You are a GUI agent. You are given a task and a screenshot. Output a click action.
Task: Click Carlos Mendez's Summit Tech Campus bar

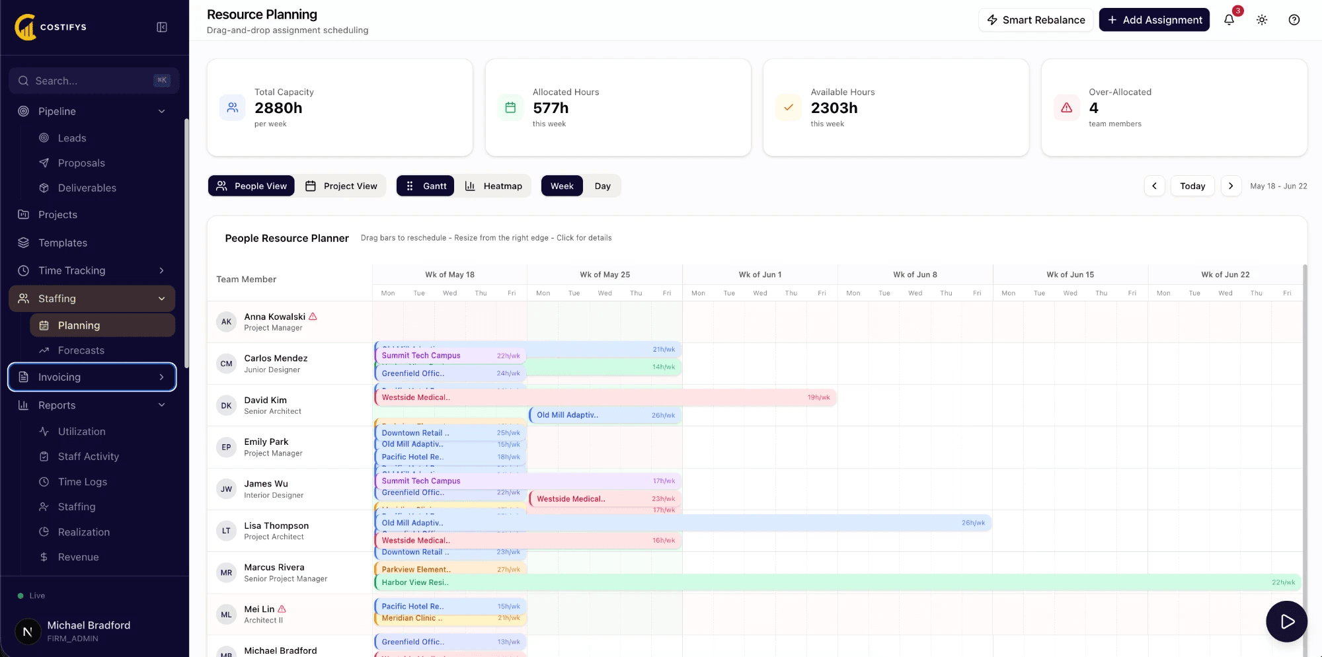[450, 356]
